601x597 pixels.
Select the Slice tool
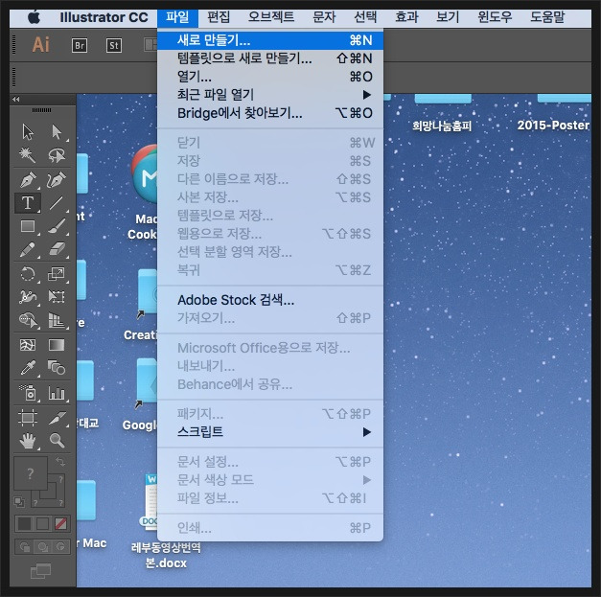(x=57, y=418)
